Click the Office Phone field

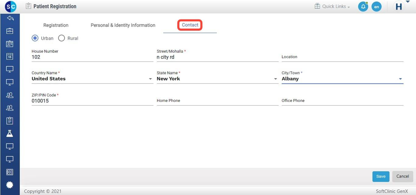point(342,101)
